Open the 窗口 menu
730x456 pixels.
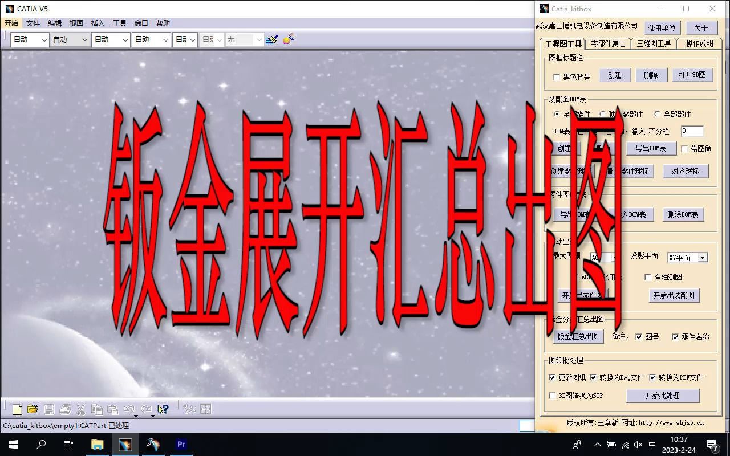(141, 23)
